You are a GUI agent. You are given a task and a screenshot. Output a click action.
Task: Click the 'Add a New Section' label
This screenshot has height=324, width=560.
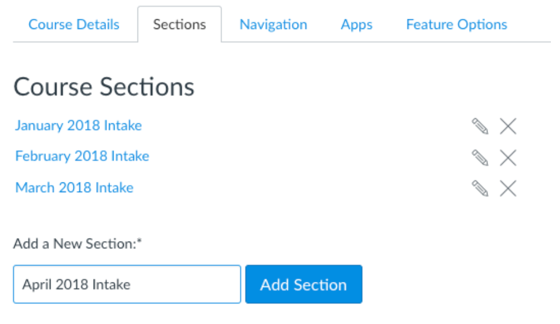coord(74,244)
